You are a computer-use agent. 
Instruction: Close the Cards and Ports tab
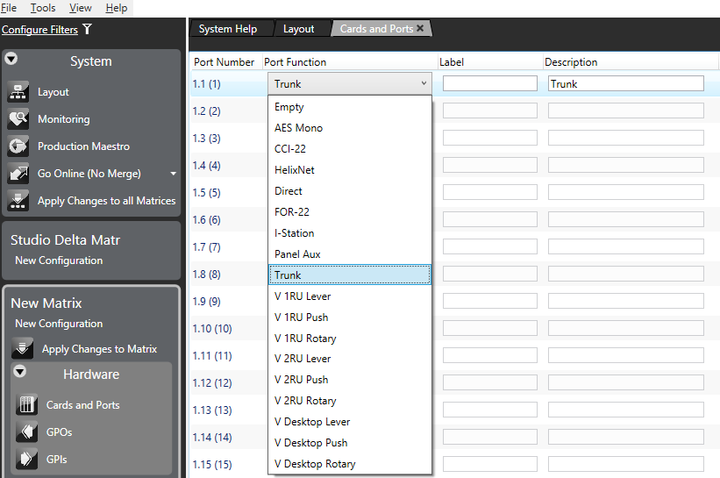tap(420, 29)
